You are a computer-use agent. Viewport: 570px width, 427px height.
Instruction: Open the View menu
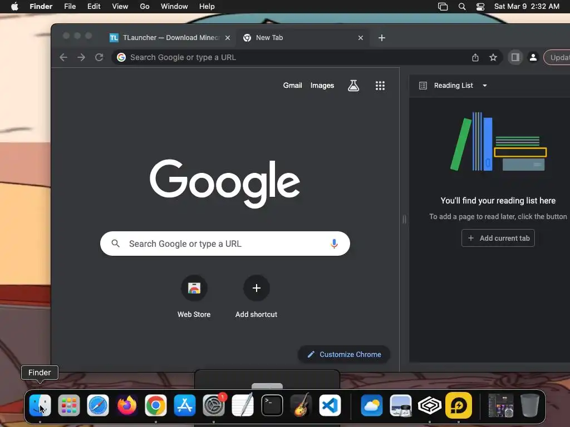point(120,7)
